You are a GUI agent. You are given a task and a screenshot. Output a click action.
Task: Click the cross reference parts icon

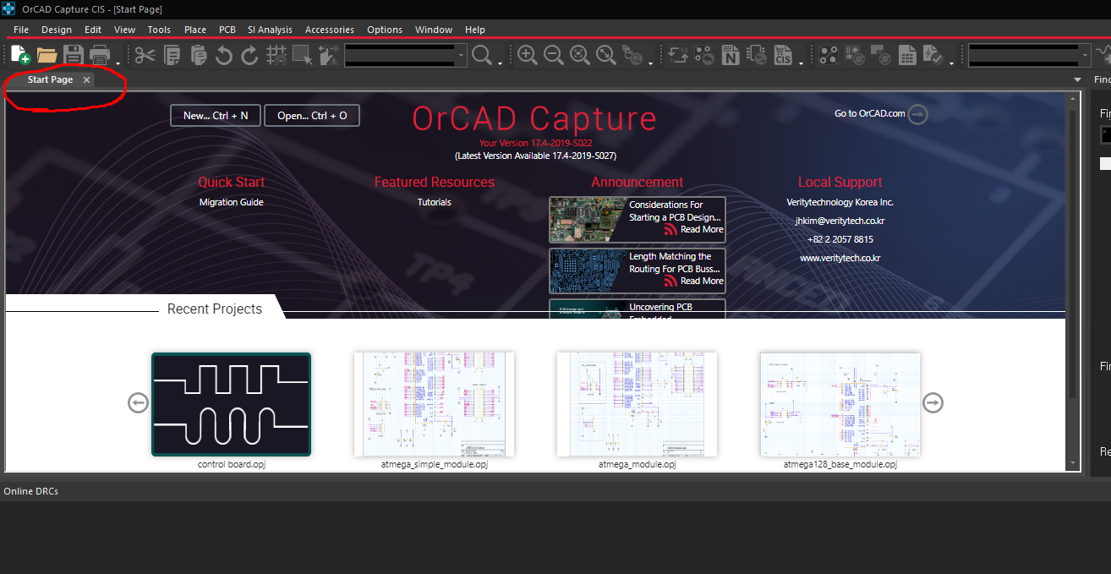757,56
